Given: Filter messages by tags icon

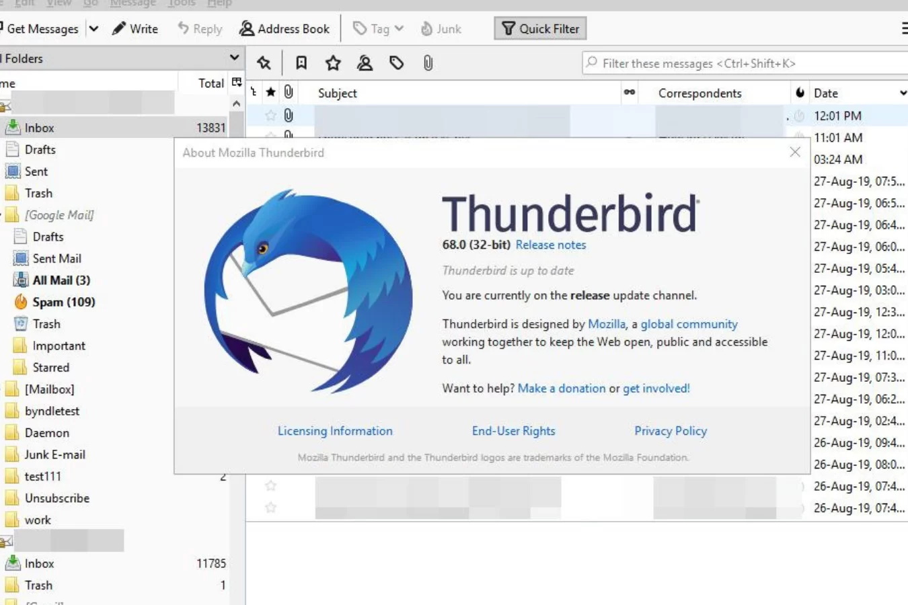Looking at the screenshot, I should (397, 63).
